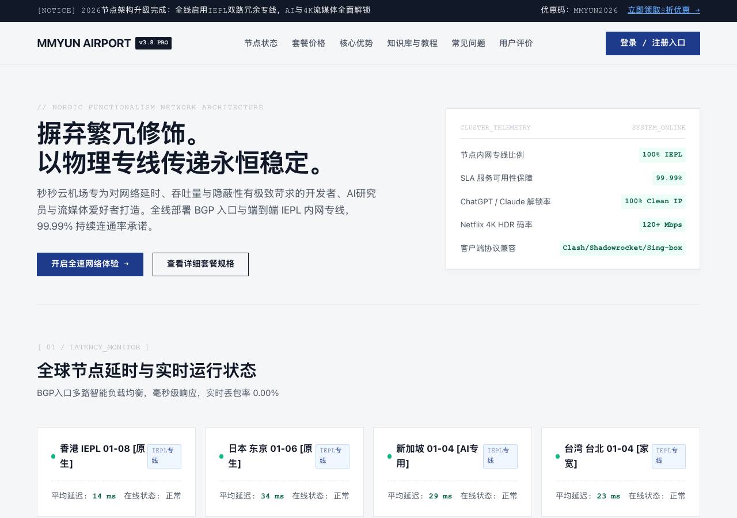View 用户评价 nav section
737x518 pixels.
[x=516, y=43]
